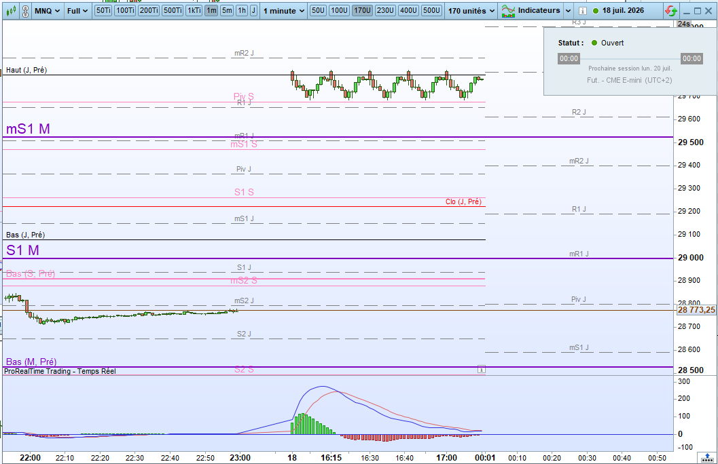Select the 1h timeframe button

pyautogui.click(x=242, y=10)
